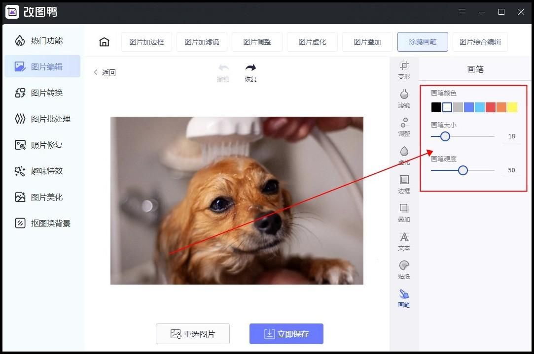
Task: Select 图片编辑 in the sidebar
Action: point(42,66)
